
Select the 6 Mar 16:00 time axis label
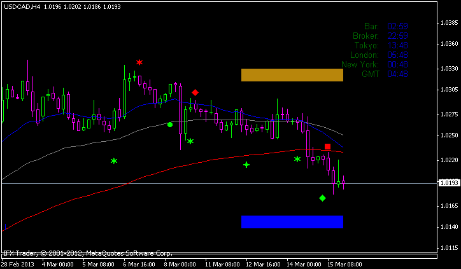[139, 263]
